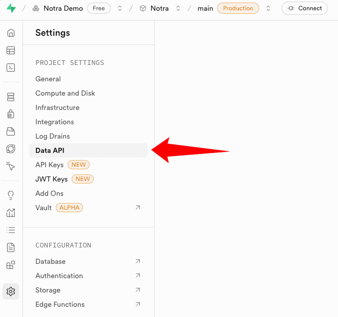Open the JWT Keys settings page

pos(51,179)
